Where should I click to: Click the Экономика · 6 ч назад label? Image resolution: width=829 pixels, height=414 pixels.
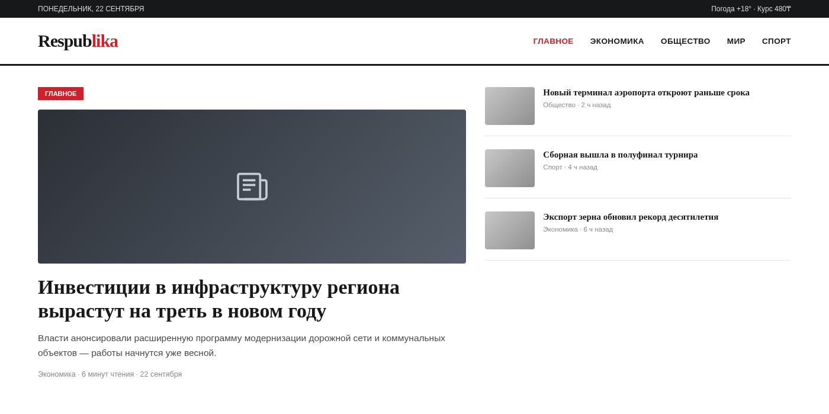click(578, 229)
